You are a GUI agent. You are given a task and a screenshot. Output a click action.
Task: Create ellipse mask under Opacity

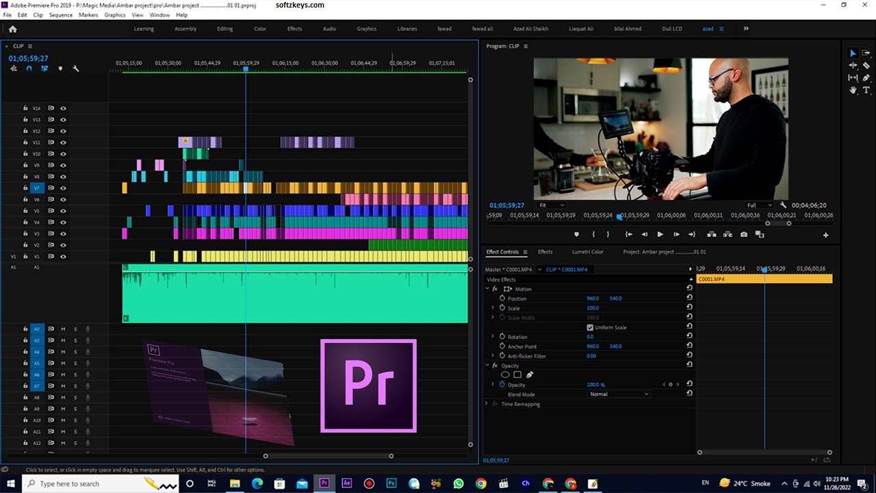click(505, 375)
